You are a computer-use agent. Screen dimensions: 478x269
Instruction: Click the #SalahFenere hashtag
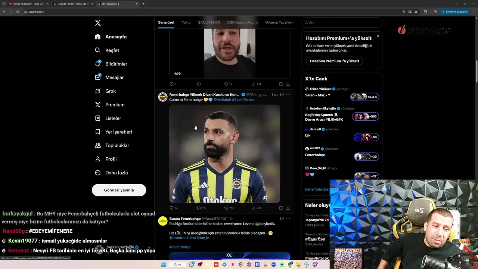pos(243,100)
